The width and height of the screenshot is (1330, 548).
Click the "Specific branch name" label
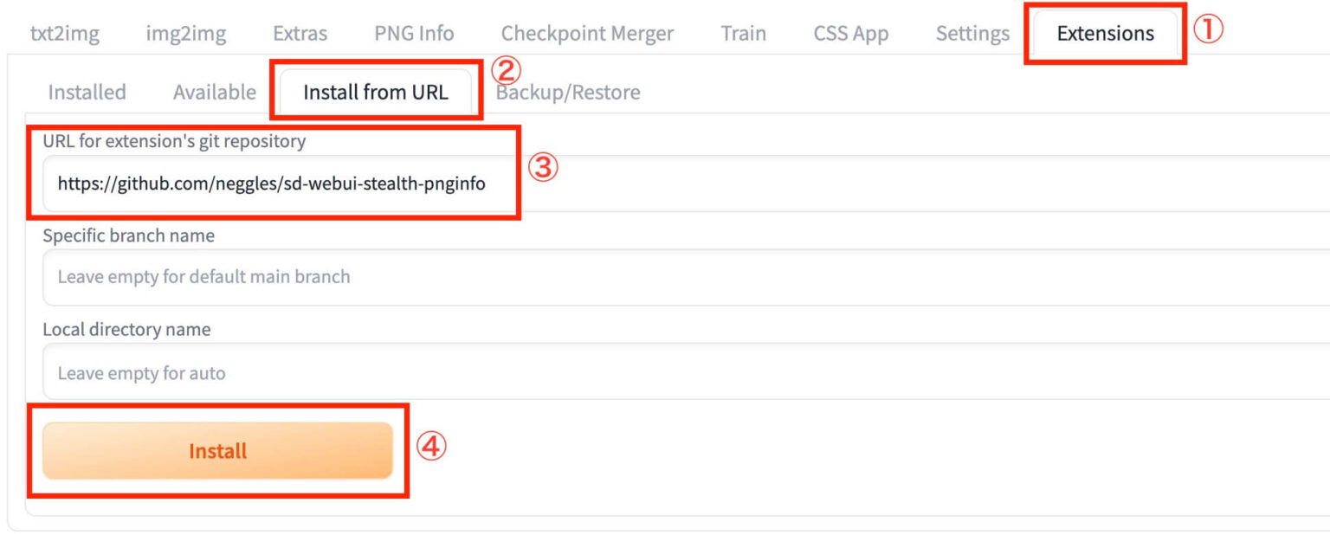point(128,235)
